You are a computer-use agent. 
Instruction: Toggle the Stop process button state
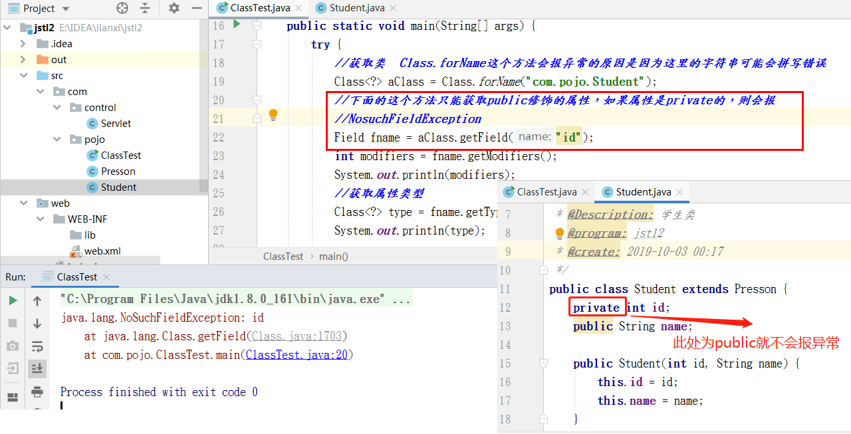click(13, 323)
